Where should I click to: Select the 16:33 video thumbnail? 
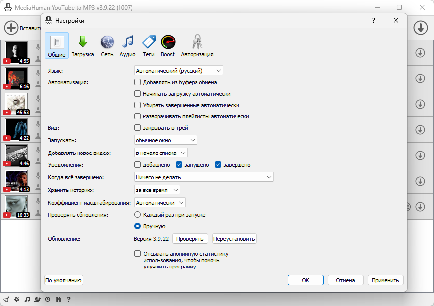tap(16, 207)
